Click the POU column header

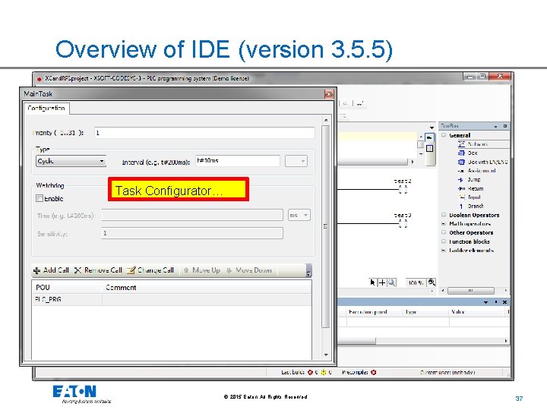tap(68, 288)
